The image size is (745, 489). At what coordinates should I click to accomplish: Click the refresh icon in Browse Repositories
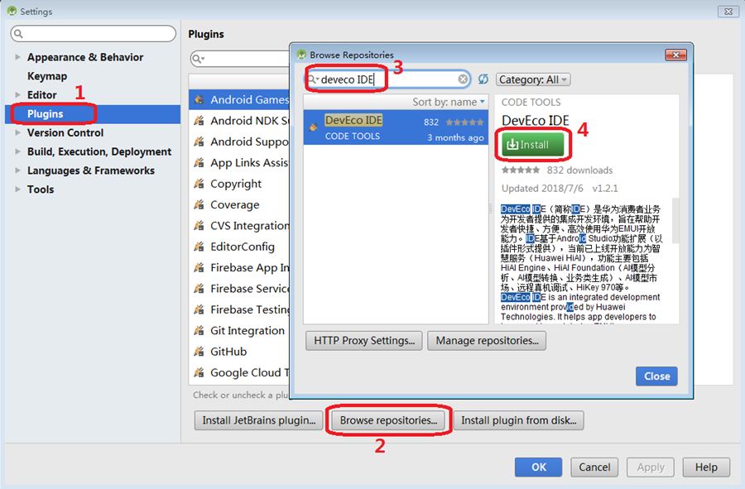coord(483,79)
